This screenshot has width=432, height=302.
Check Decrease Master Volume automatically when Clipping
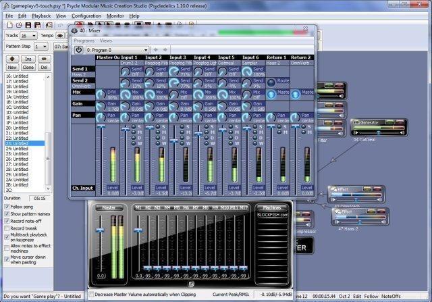click(x=91, y=295)
